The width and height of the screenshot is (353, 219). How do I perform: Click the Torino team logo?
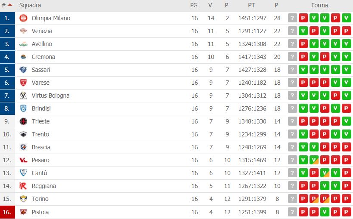[23, 199]
